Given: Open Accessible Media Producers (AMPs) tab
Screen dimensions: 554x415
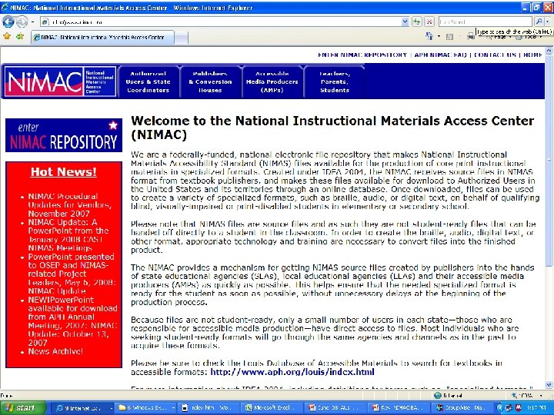Looking at the screenshot, I should pyautogui.click(x=272, y=82).
